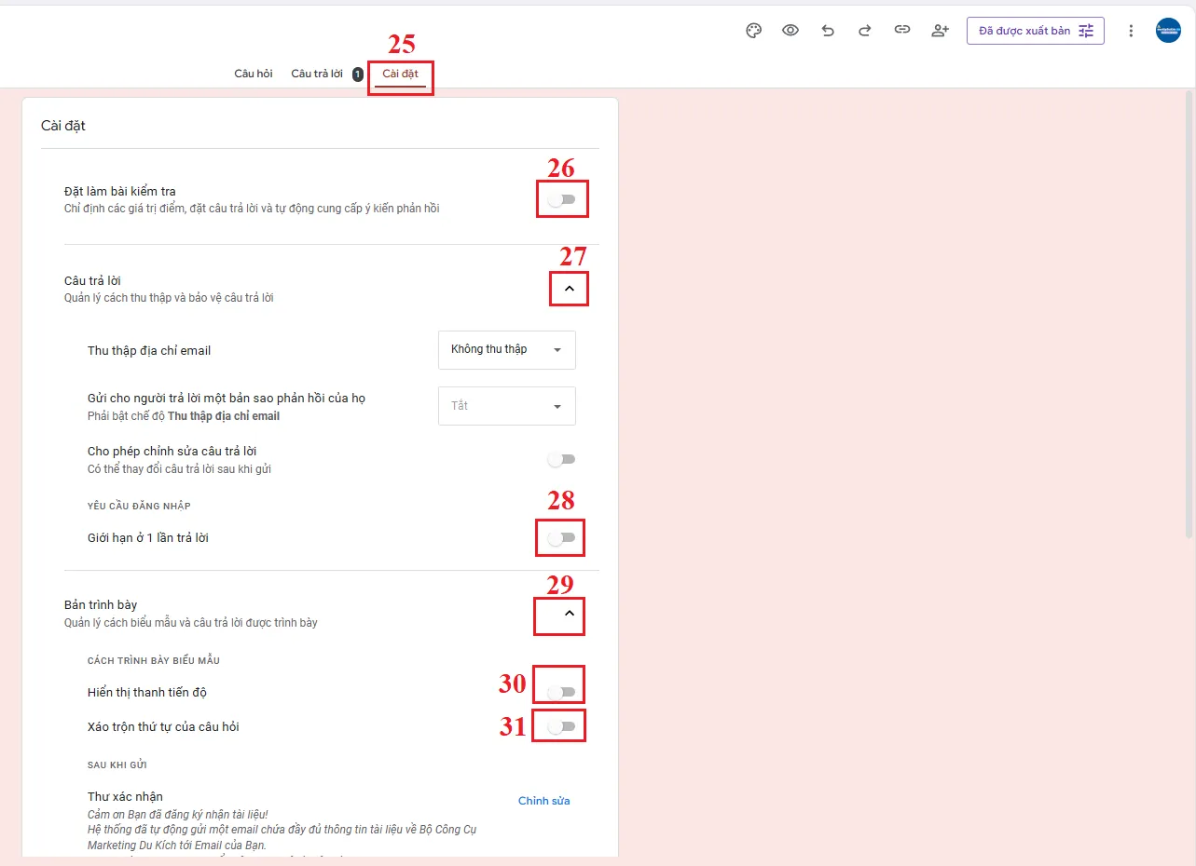Enable 'Đặt làm bài kiểm tra' toggle
Viewport: 1196px width, 866px height.
point(562,200)
